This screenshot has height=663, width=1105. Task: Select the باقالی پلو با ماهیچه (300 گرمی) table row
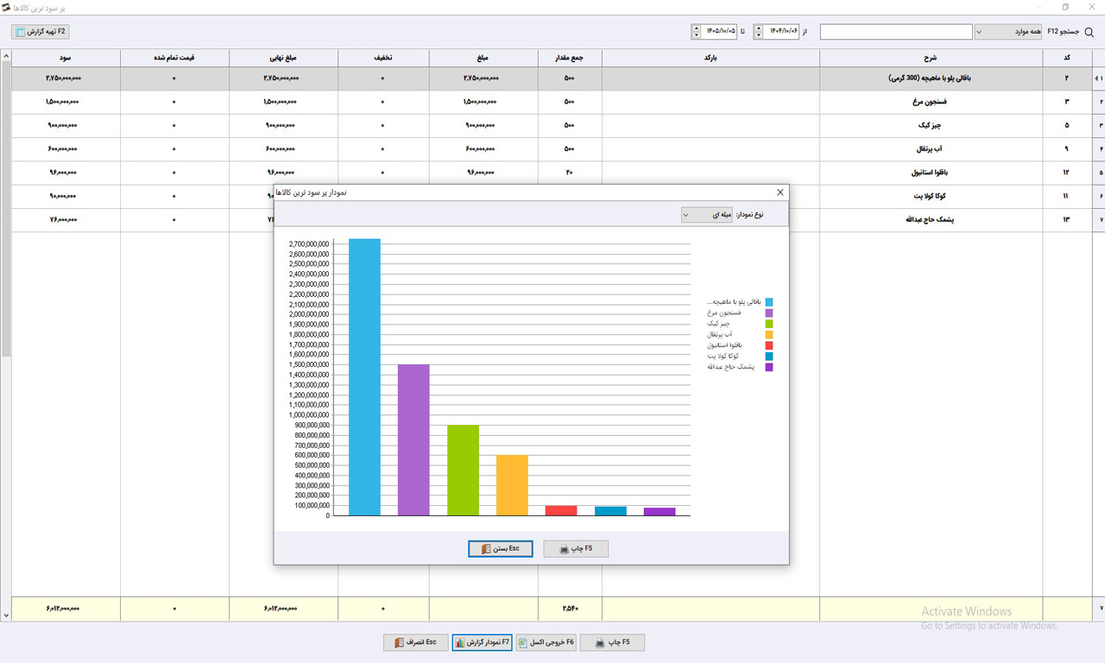552,79
